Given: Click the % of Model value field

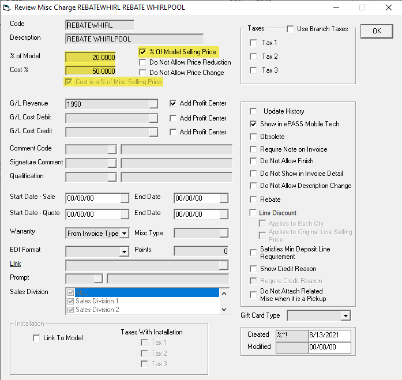Looking at the screenshot, I should [x=91, y=57].
